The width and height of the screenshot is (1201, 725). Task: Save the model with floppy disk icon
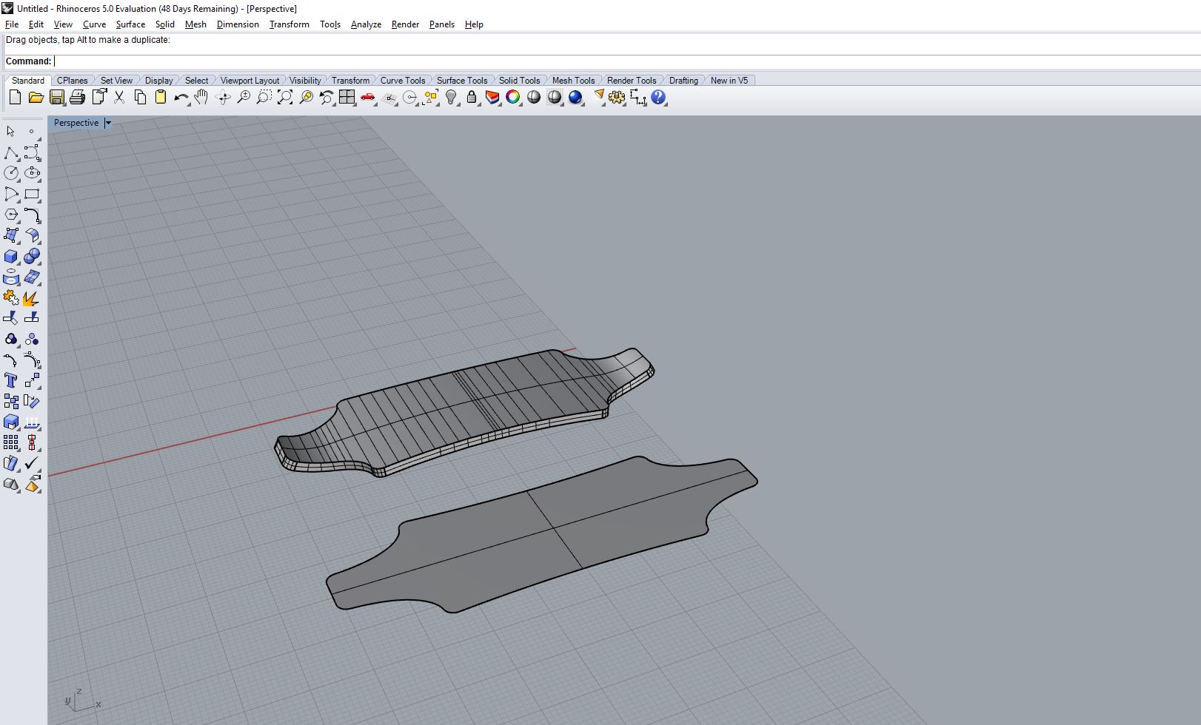(x=56, y=97)
